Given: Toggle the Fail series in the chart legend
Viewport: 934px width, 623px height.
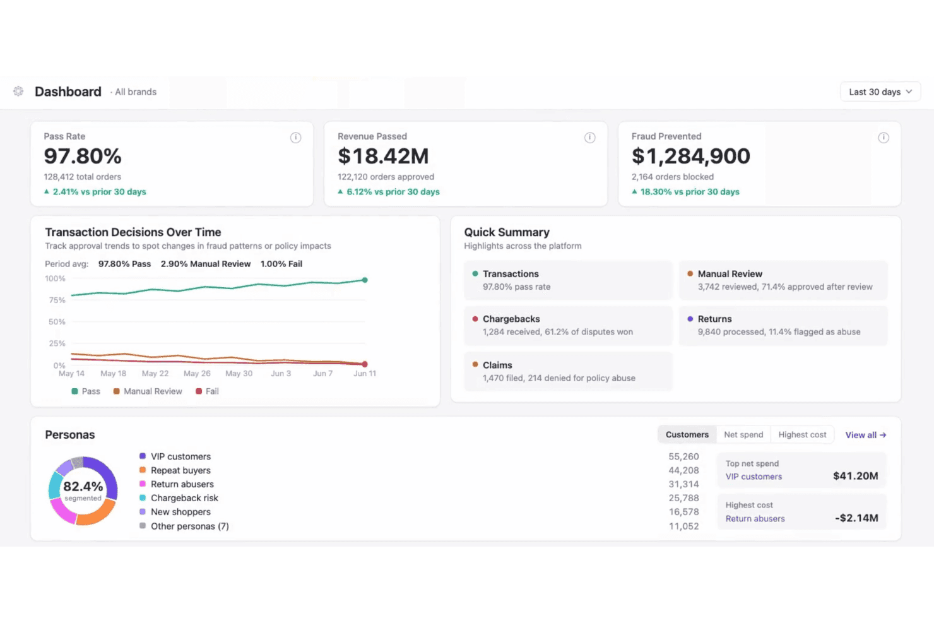Looking at the screenshot, I should (207, 391).
